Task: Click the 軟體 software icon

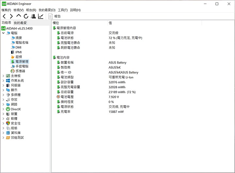Action: (x=8, y=119)
